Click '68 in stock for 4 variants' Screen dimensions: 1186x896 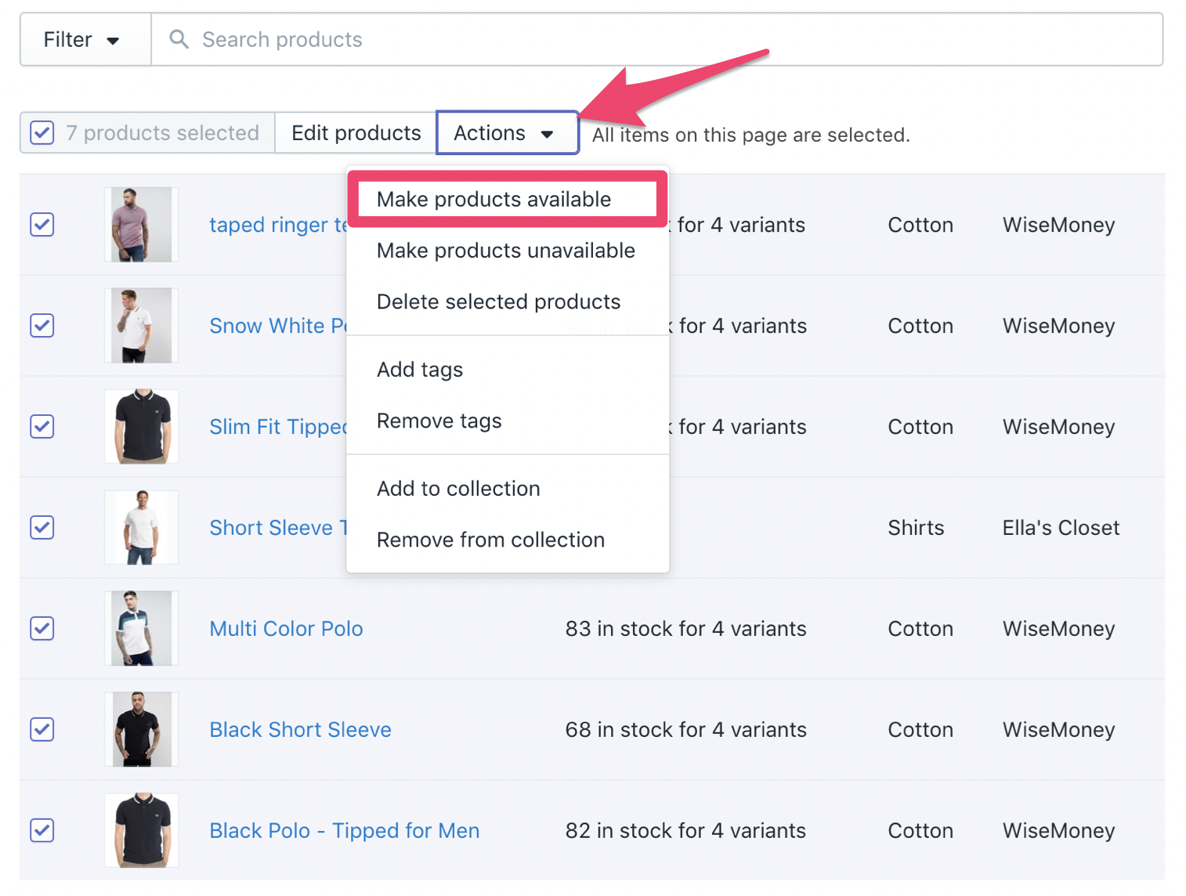(x=685, y=730)
